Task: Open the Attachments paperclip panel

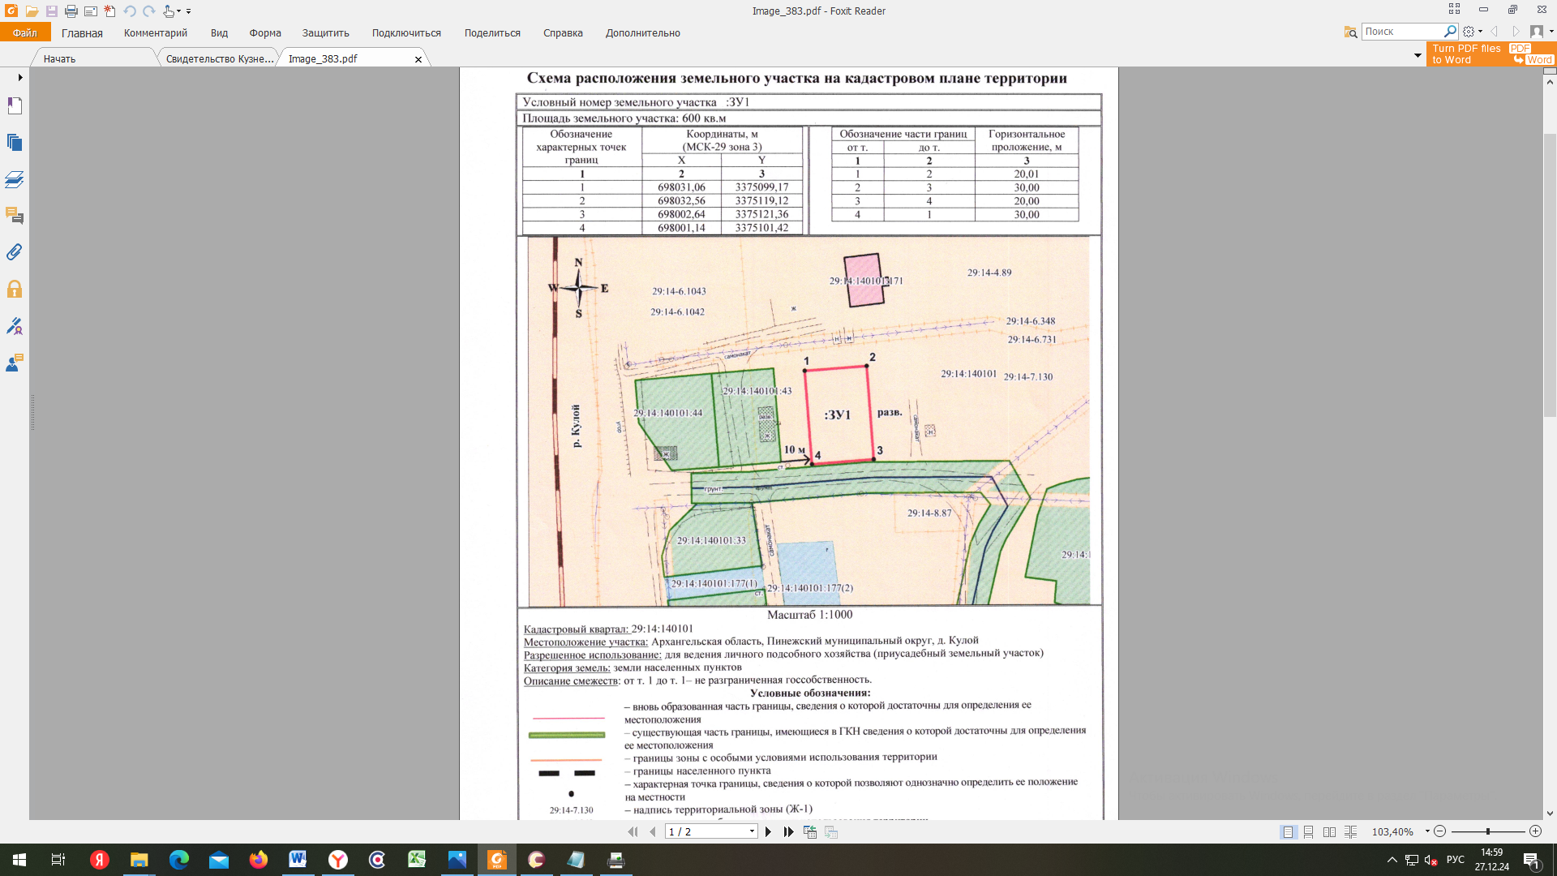Action: tap(15, 252)
